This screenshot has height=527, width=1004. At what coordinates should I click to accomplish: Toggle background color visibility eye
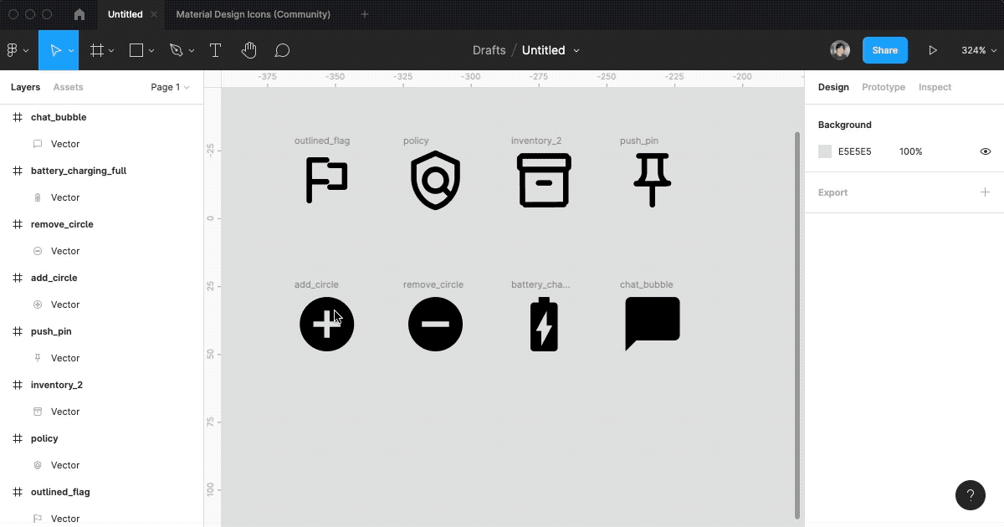coord(986,151)
